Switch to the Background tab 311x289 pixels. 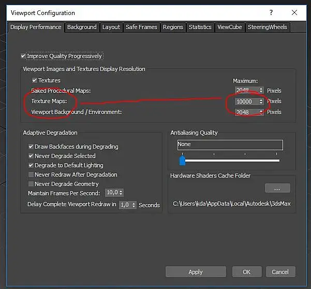[82, 27]
